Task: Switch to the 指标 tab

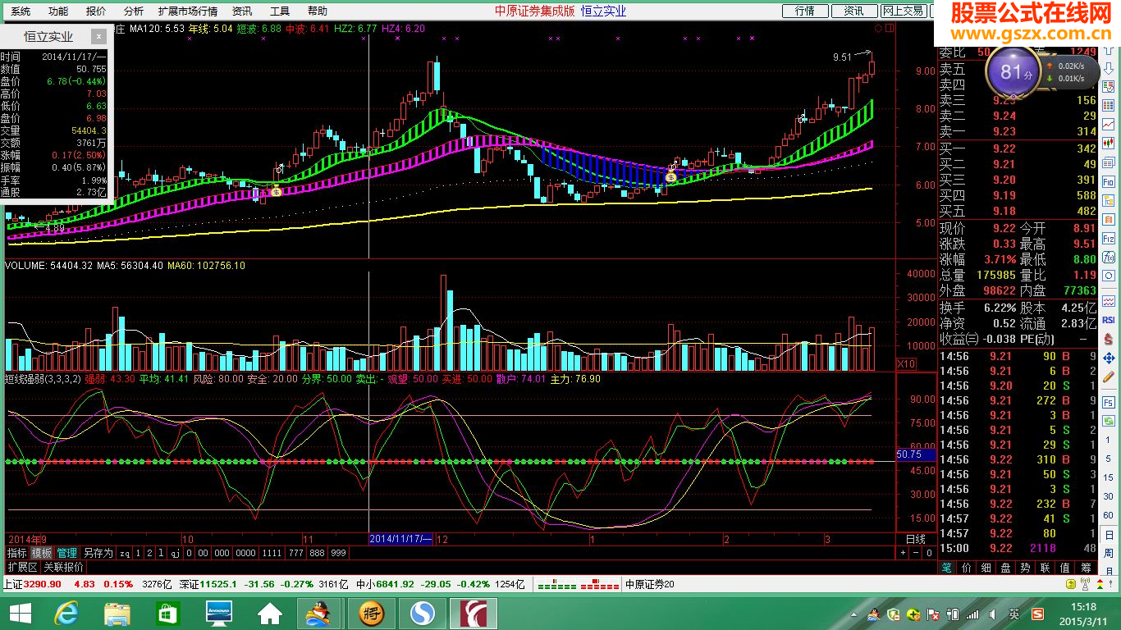Action: tap(16, 553)
